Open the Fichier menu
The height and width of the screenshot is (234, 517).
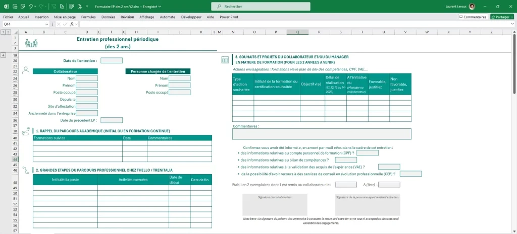point(8,17)
